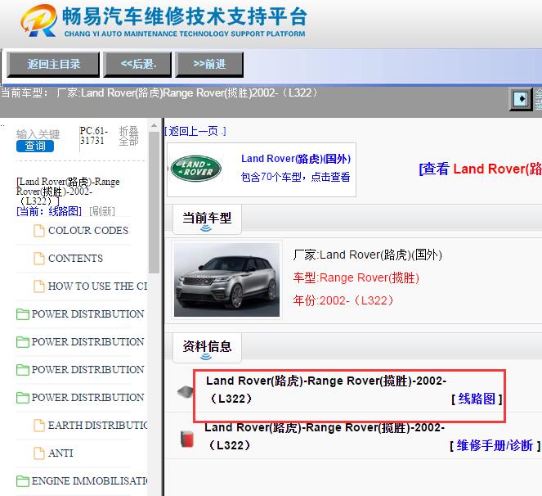
Task: Select CONTENTS tree entry text
Action: pos(75,258)
